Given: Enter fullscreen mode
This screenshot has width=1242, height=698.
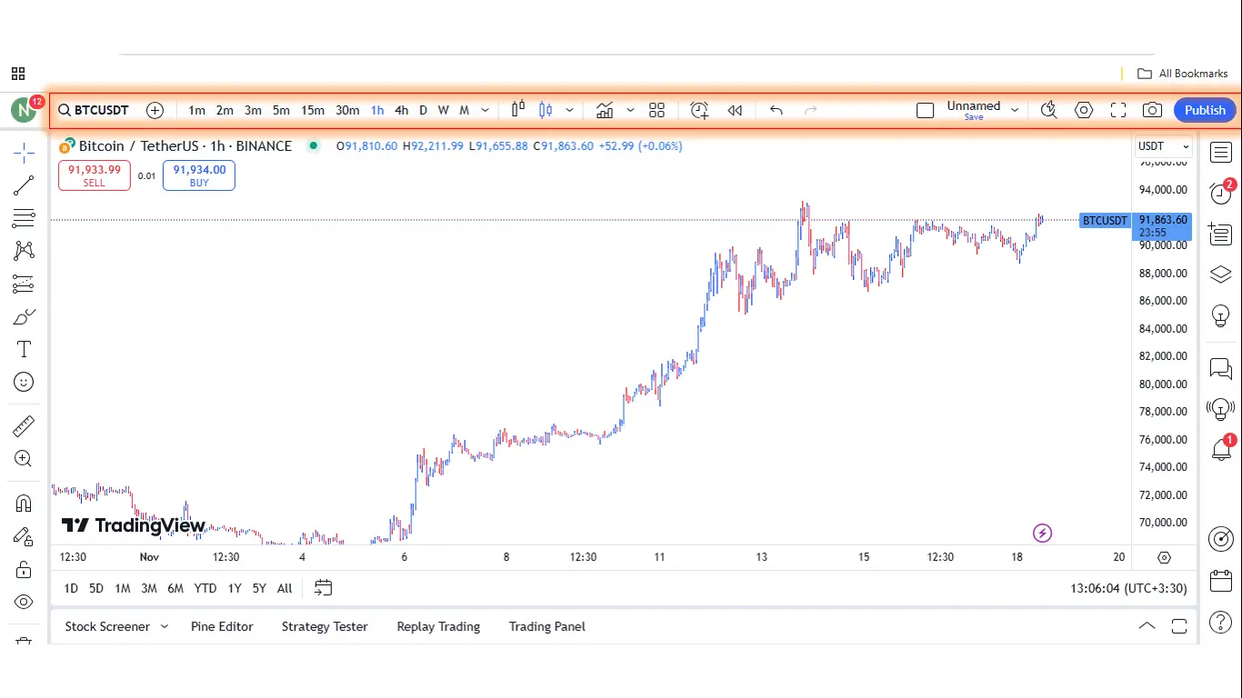Looking at the screenshot, I should pos(1118,110).
